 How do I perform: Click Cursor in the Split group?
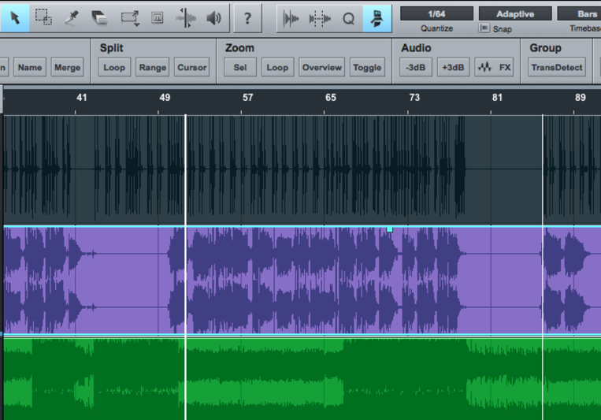[x=192, y=68]
